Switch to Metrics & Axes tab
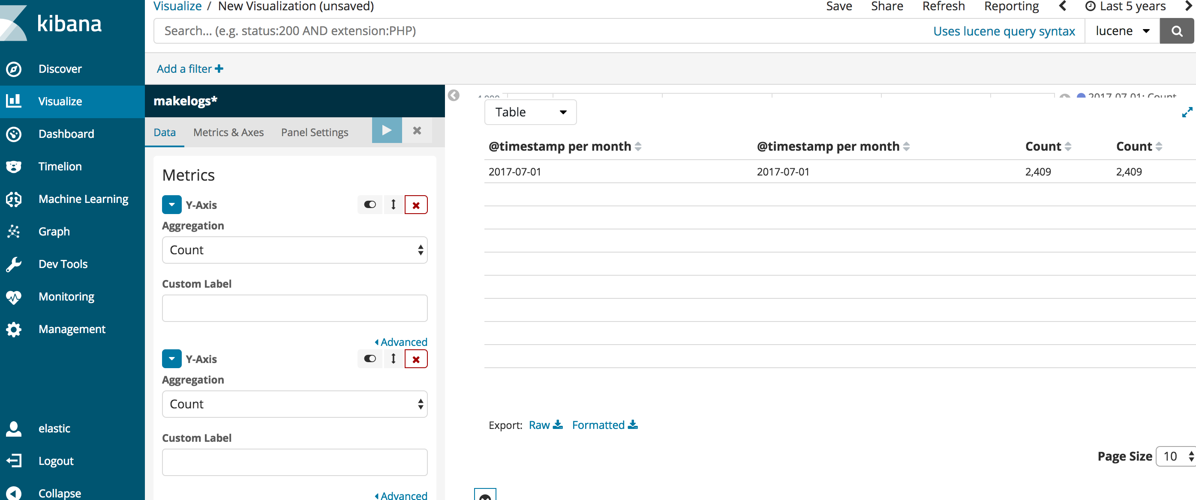The width and height of the screenshot is (1196, 500). [228, 132]
